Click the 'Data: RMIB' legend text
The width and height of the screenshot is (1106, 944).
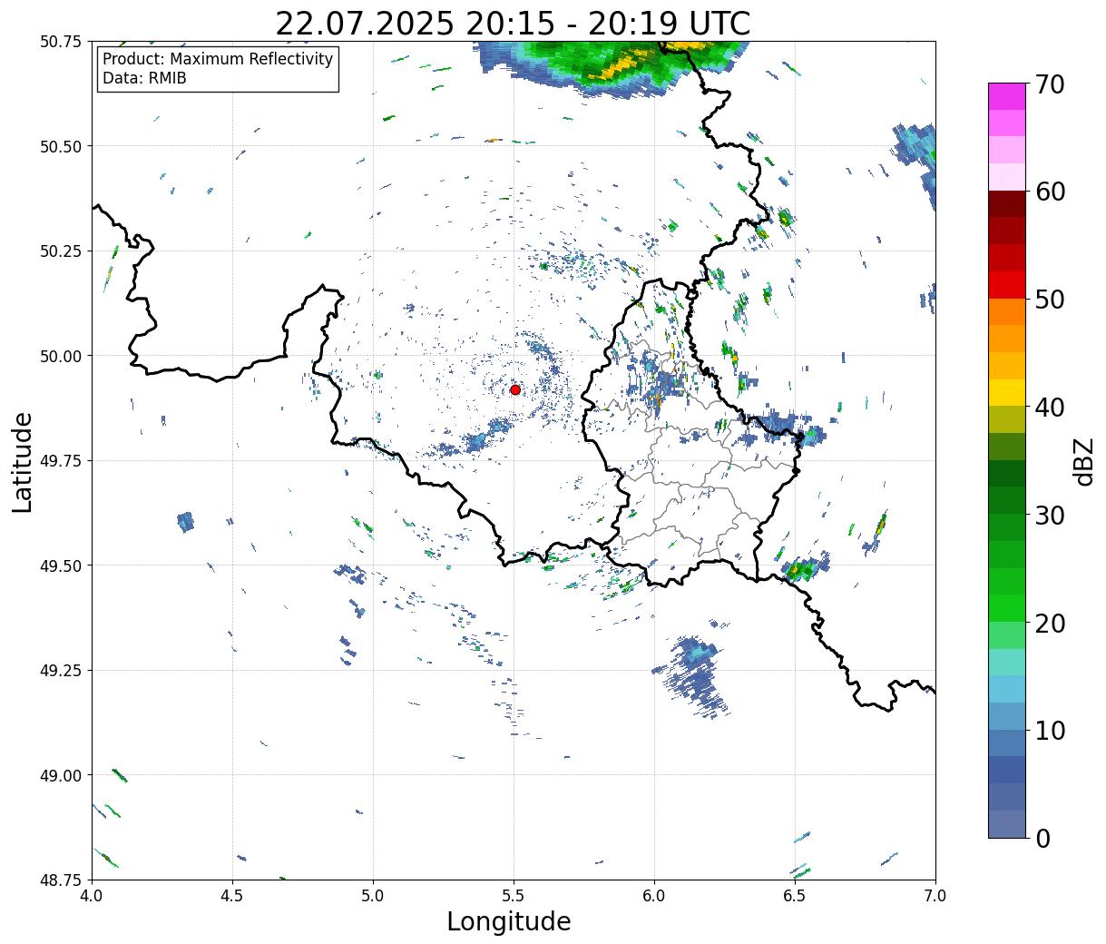pyautogui.click(x=144, y=78)
